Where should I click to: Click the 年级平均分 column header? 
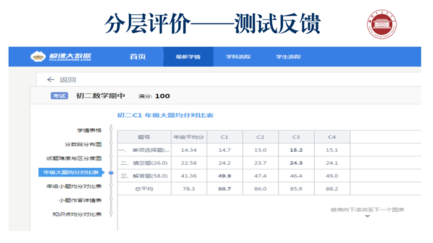click(x=189, y=137)
